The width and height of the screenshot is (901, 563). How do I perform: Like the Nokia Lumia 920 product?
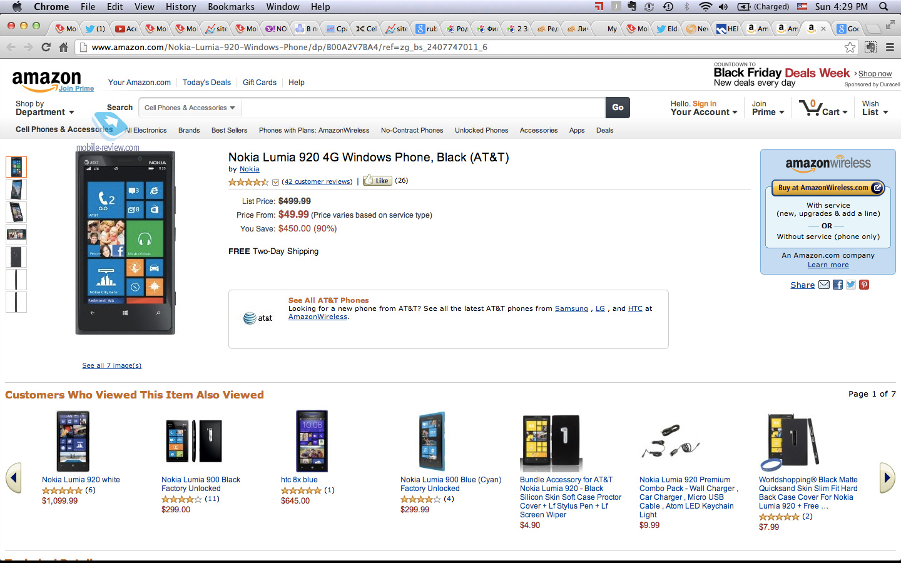click(377, 180)
